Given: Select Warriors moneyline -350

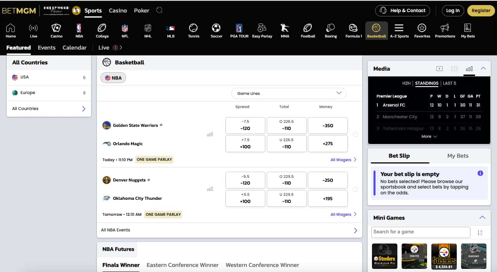Looking at the screenshot, I should [328, 125].
